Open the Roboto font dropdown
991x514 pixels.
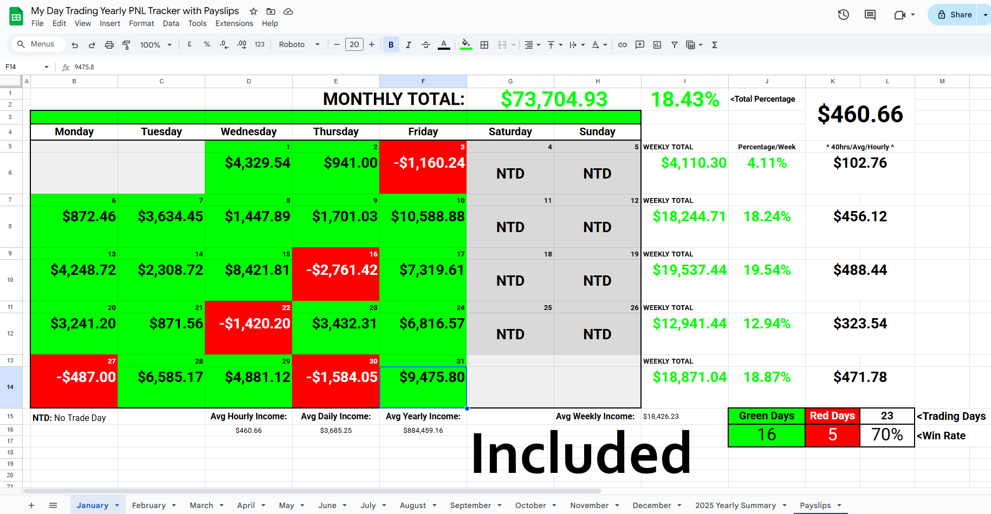299,45
